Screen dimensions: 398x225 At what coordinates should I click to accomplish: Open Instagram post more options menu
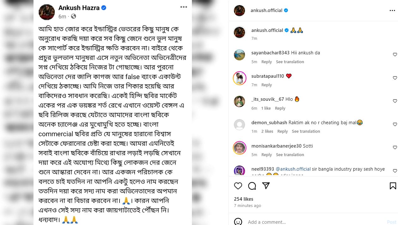(392, 10)
